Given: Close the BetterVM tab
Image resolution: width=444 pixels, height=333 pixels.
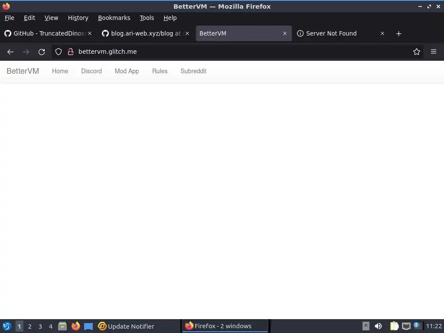Looking at the screenshot, I should click(285, 33).
